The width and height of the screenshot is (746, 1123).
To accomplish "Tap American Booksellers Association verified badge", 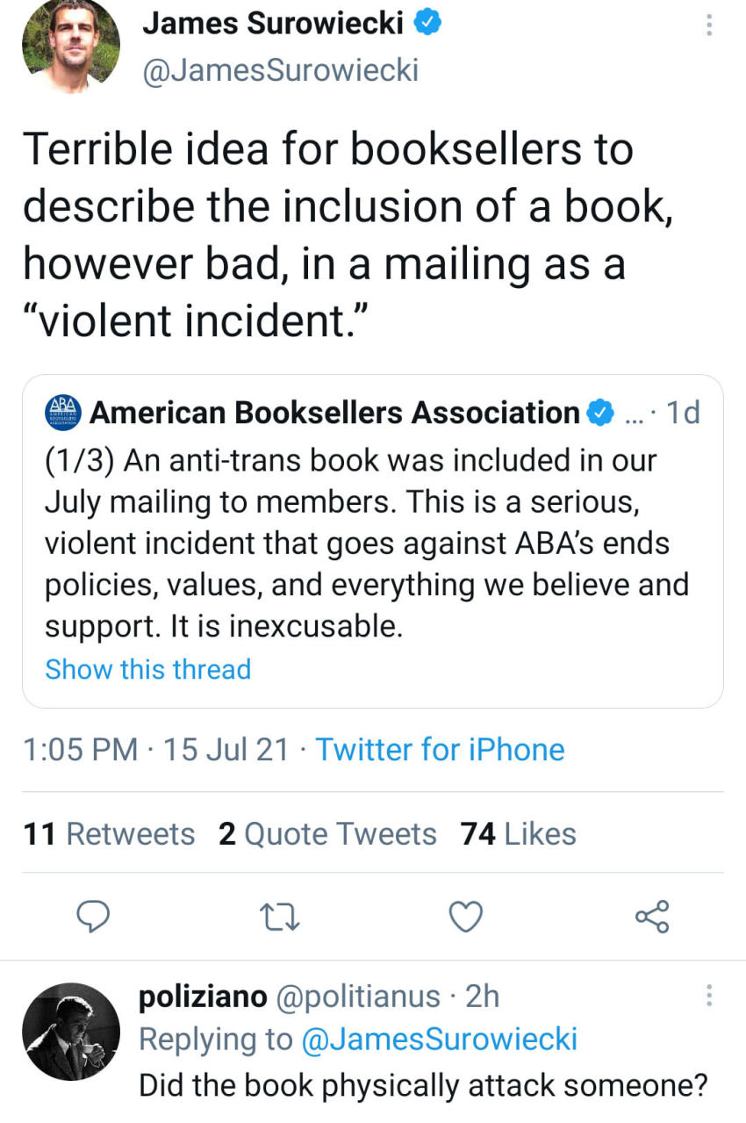I will (x=600, y=412).
